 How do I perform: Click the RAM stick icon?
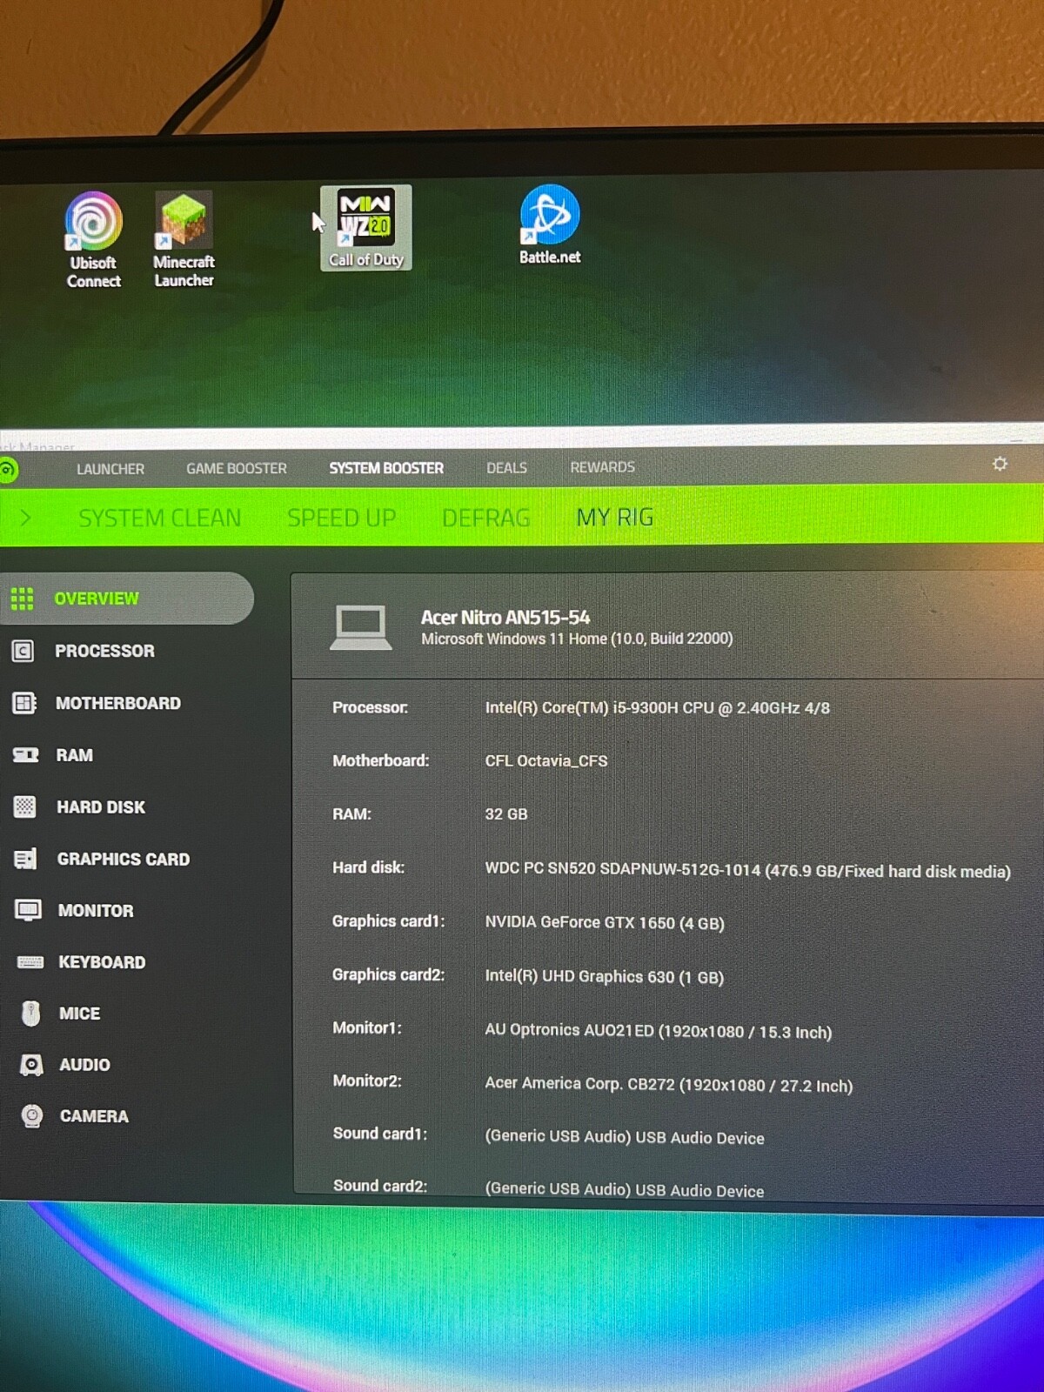pyautogui.click(x=25, y=755)
